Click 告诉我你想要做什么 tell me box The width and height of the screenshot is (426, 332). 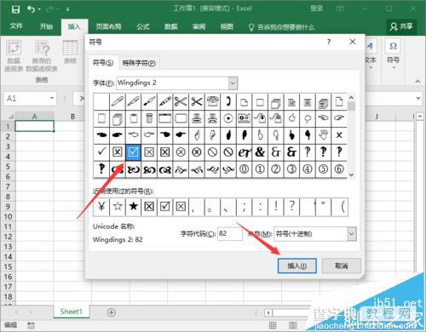[x=281, y=27]
